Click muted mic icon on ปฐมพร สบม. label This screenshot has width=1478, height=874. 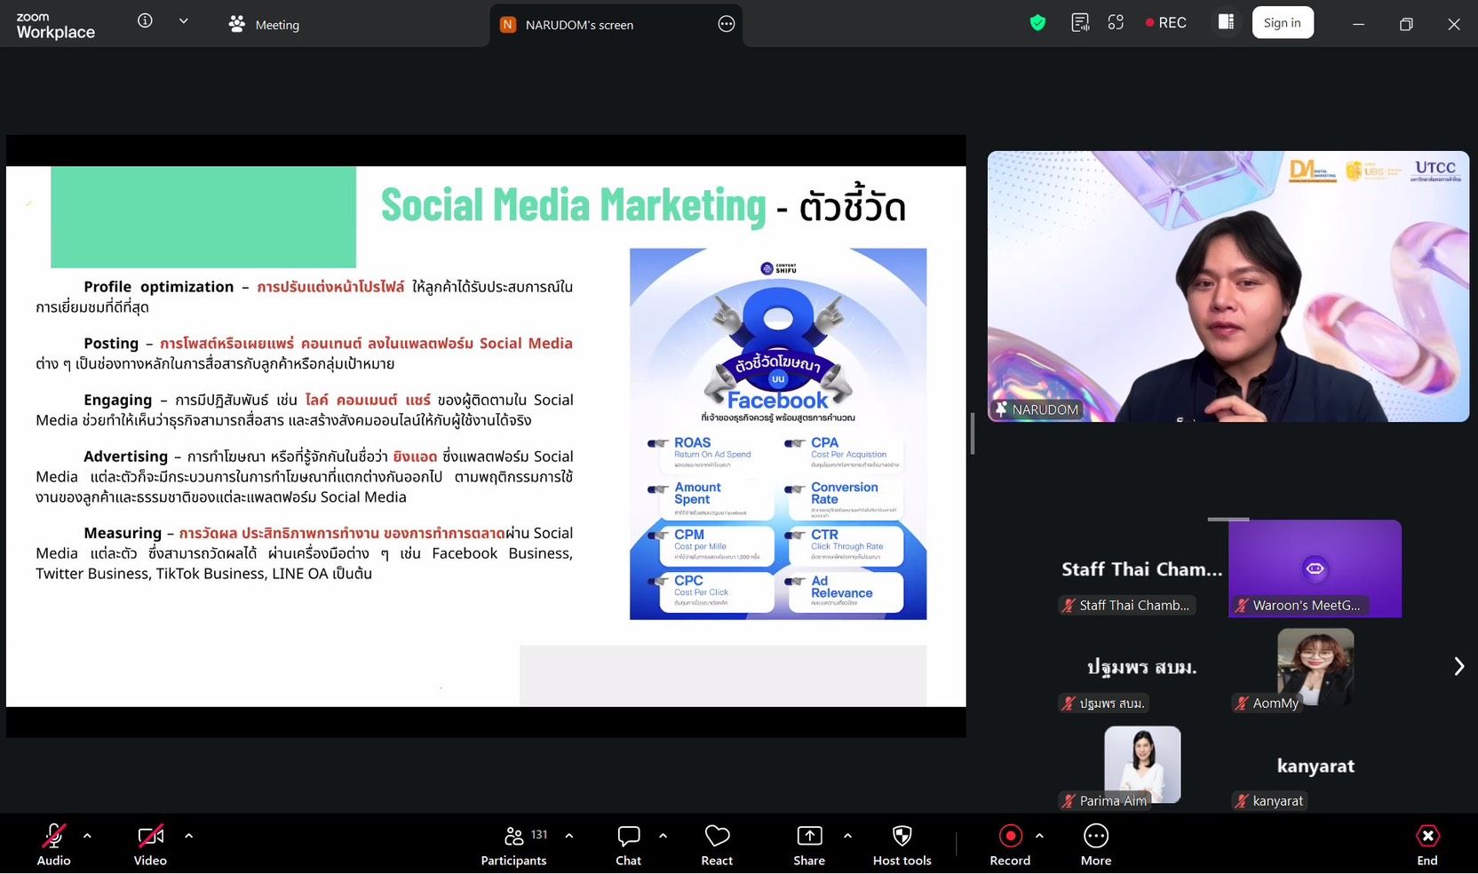[1069, 703]
